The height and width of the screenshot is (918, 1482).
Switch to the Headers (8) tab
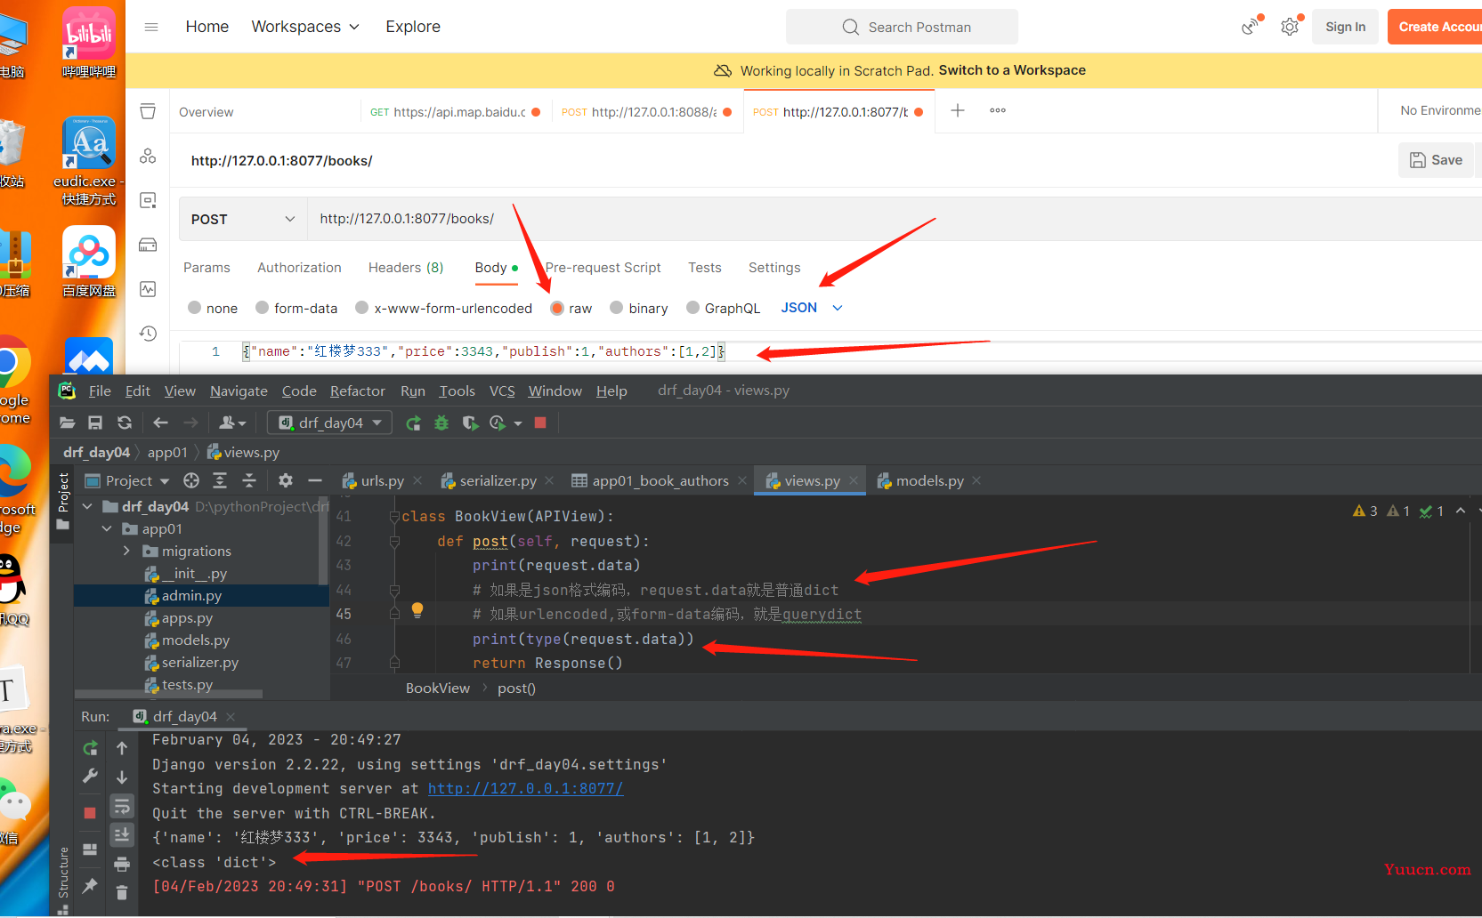[x=405, y=268]
